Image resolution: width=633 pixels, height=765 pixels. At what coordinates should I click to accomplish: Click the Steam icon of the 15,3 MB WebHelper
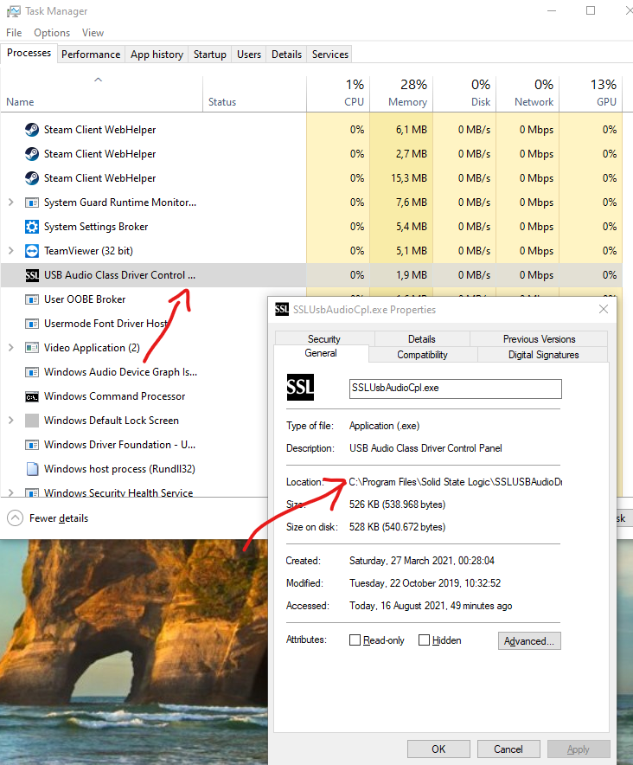(x=32, y=178)
